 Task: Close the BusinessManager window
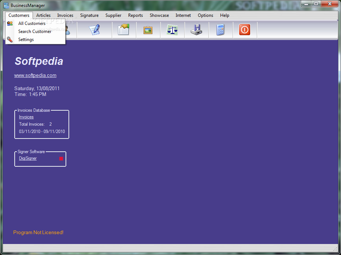tap(330, 4)
